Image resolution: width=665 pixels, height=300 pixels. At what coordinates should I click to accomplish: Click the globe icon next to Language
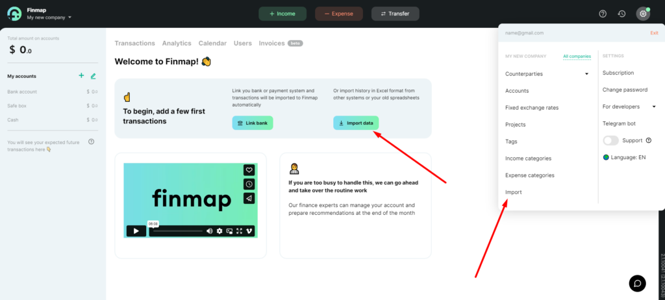pyautogui.click(x=606, y=157)
